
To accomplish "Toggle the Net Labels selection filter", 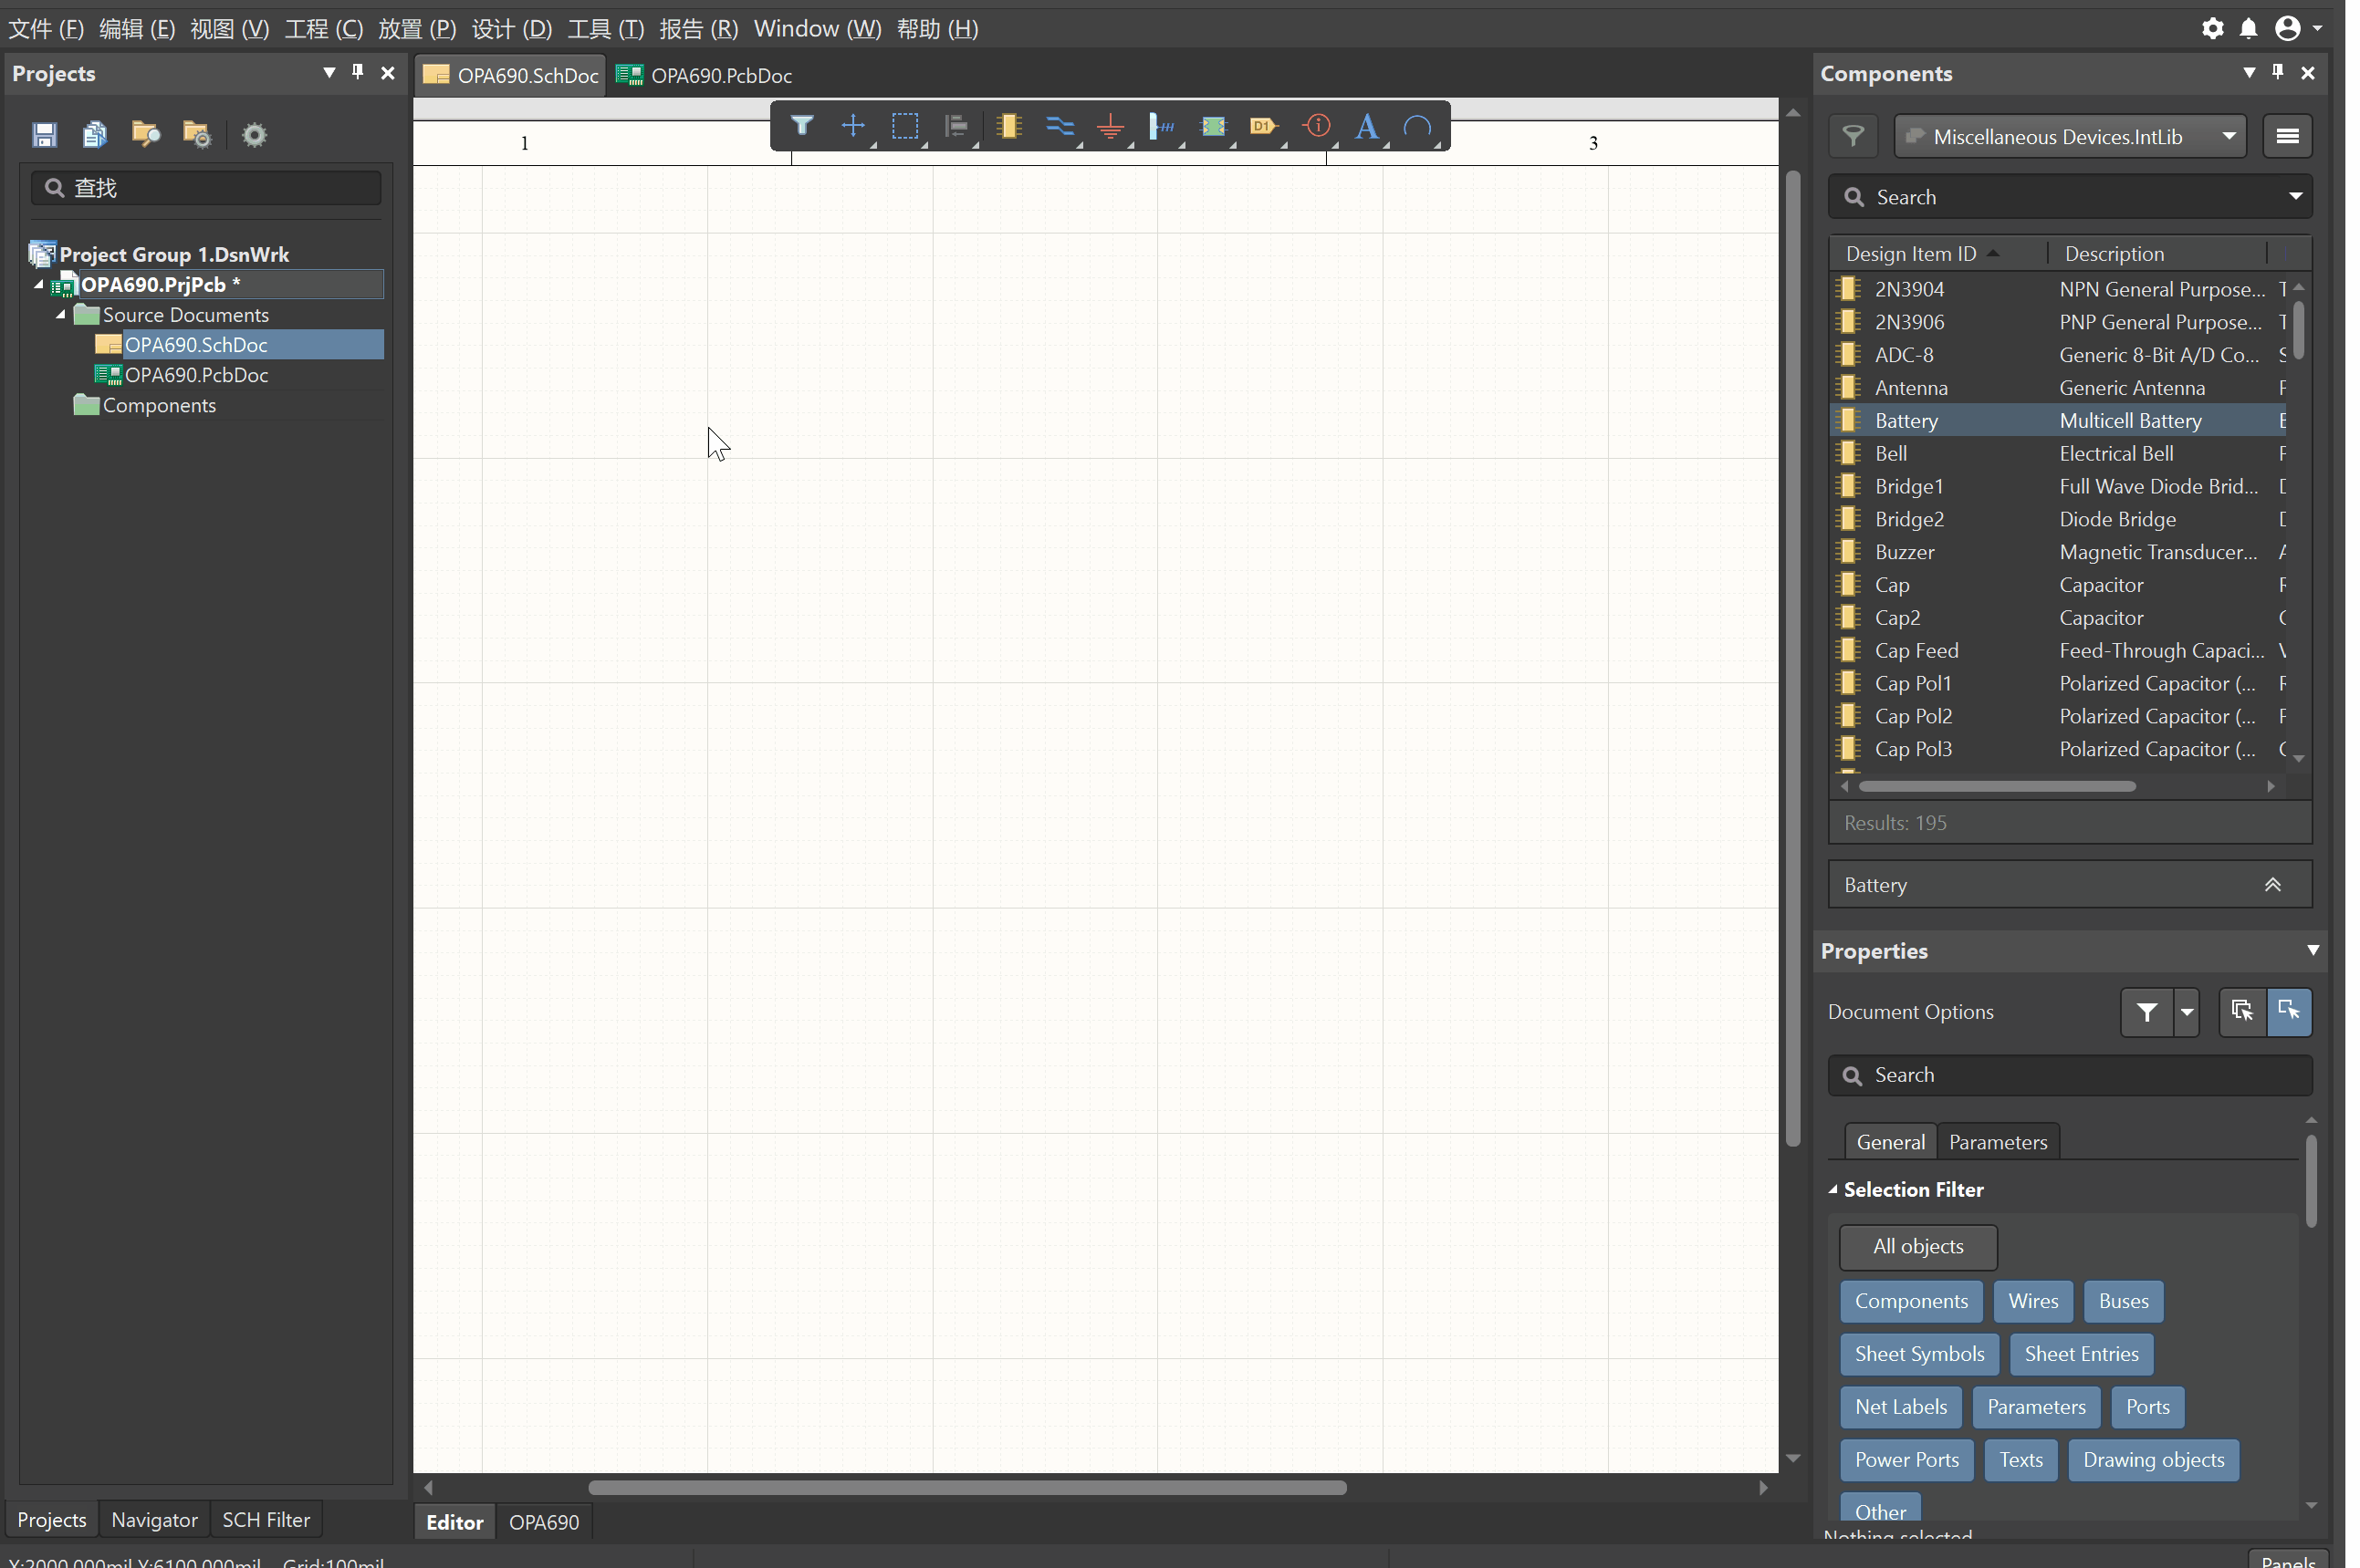I will click(1900, 1407).
